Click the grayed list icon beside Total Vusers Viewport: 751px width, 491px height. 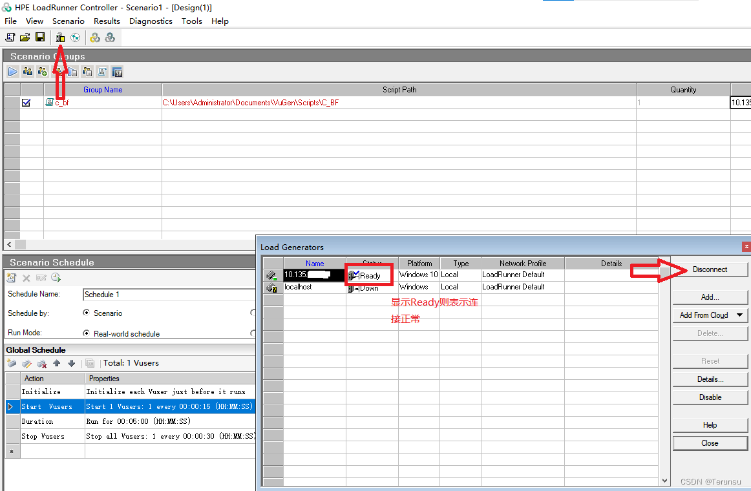[x=90, y=363]
